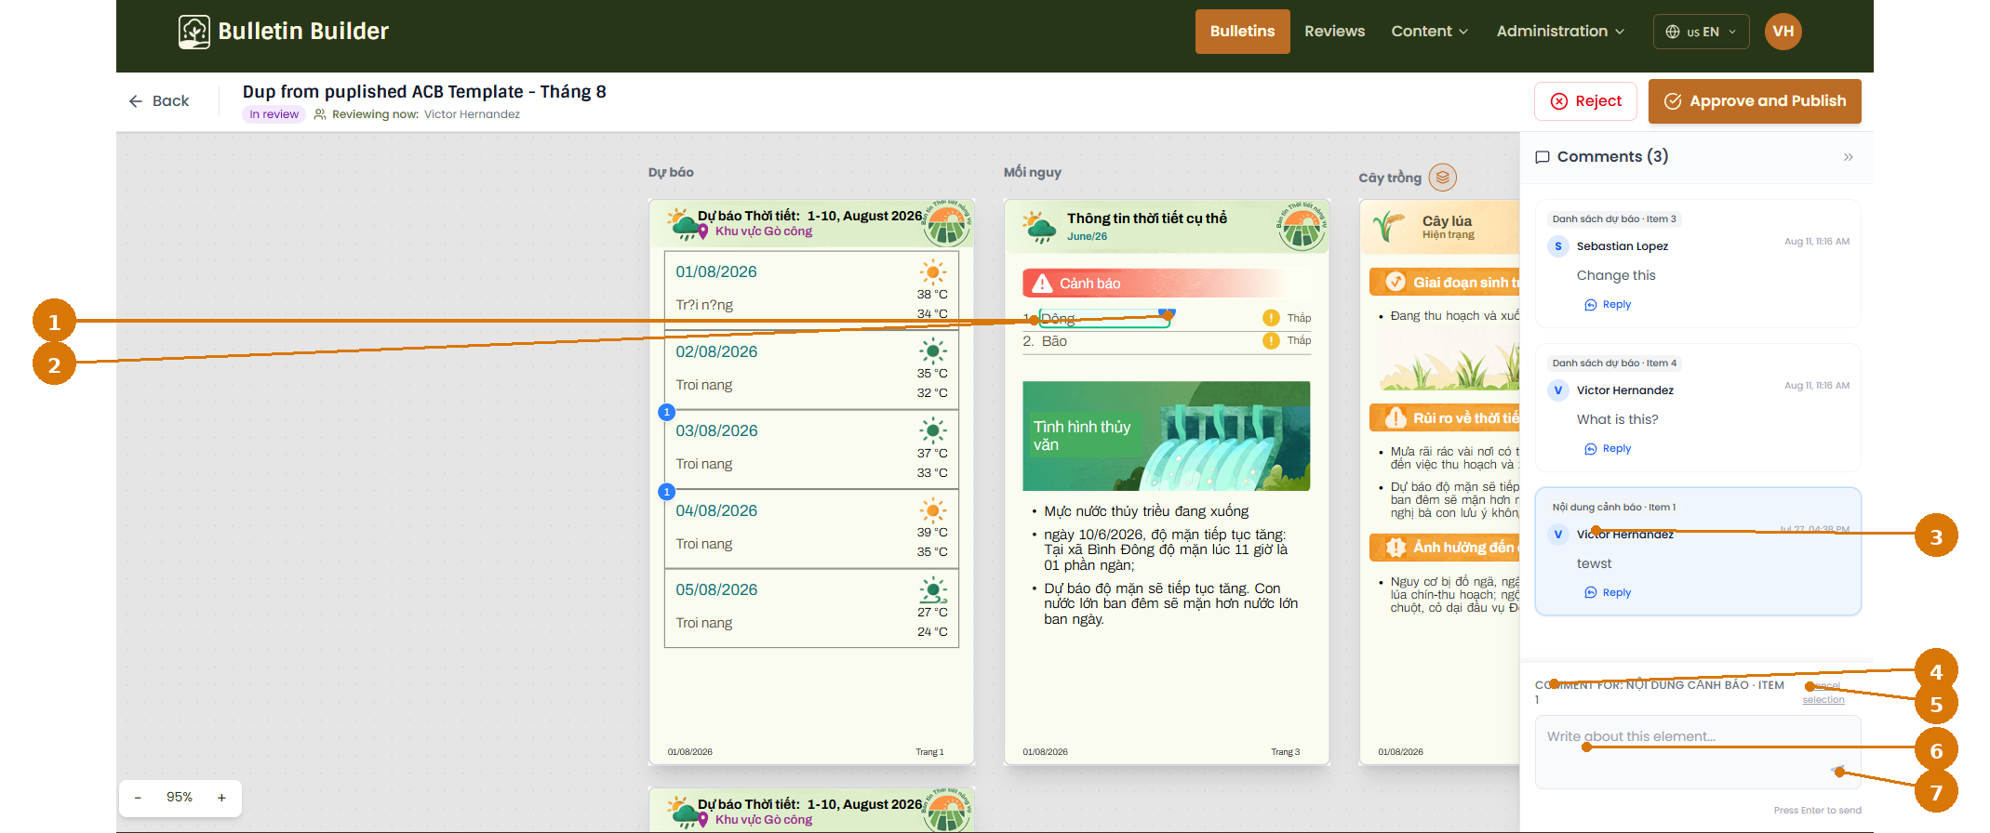Click weather icon in Thông tin thời tiết header
This screenshot has width=1990, height=833.
(1038, 226)
